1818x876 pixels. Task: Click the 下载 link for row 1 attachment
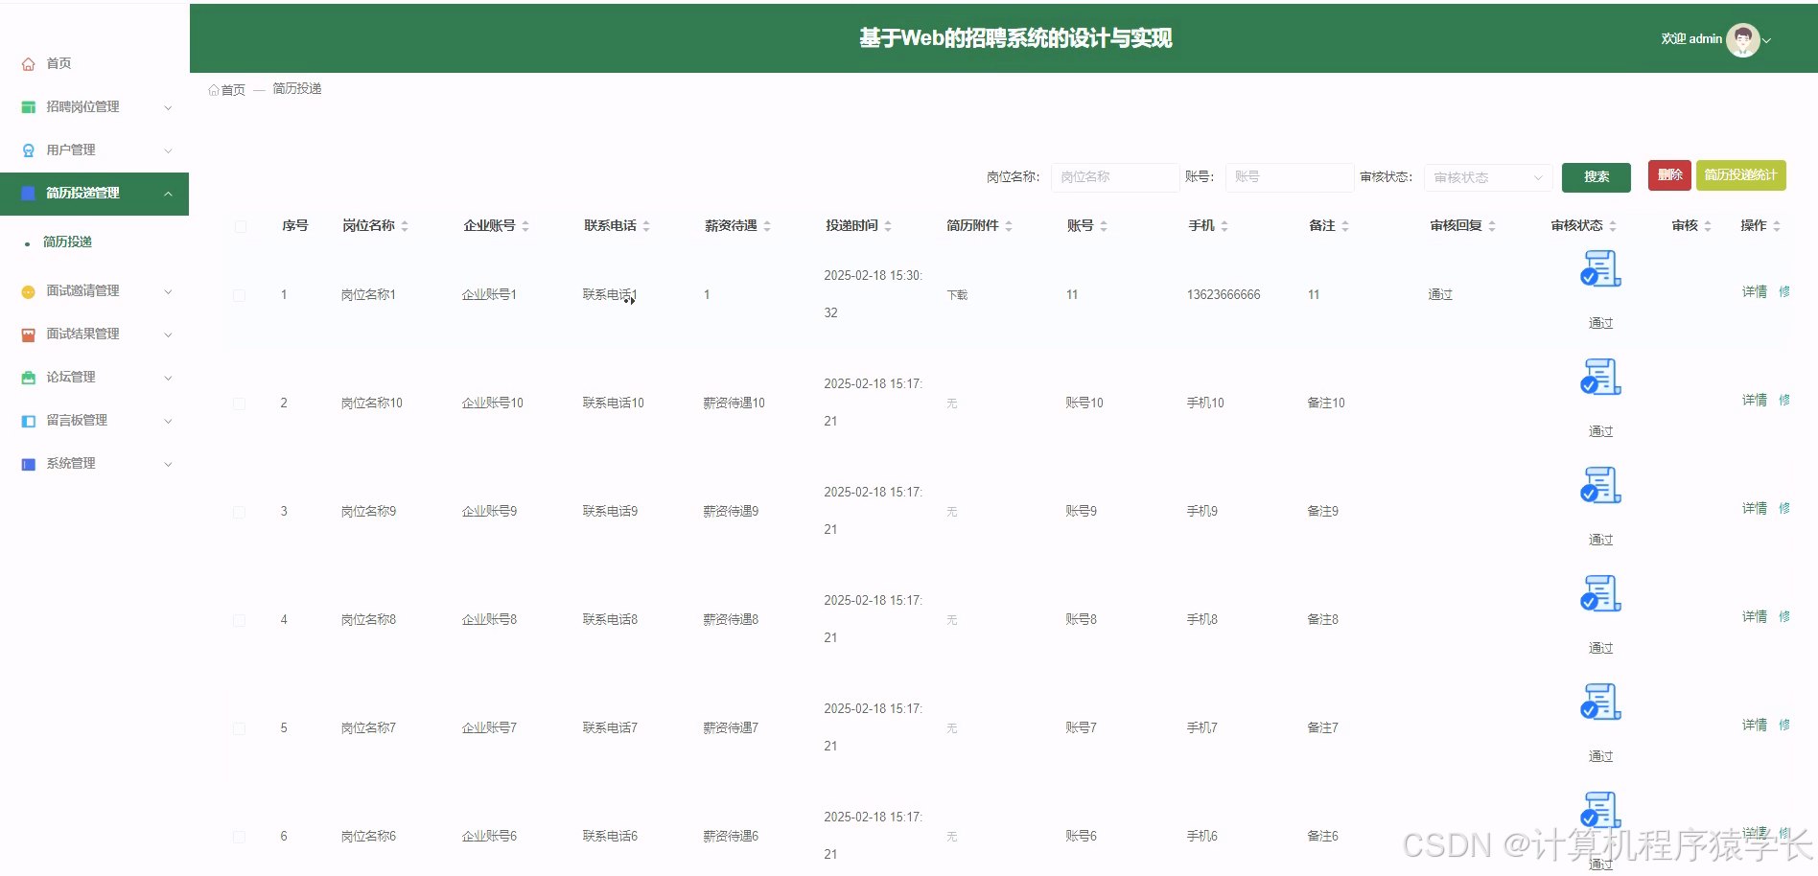pyautogui.click(x=956, y=294)
